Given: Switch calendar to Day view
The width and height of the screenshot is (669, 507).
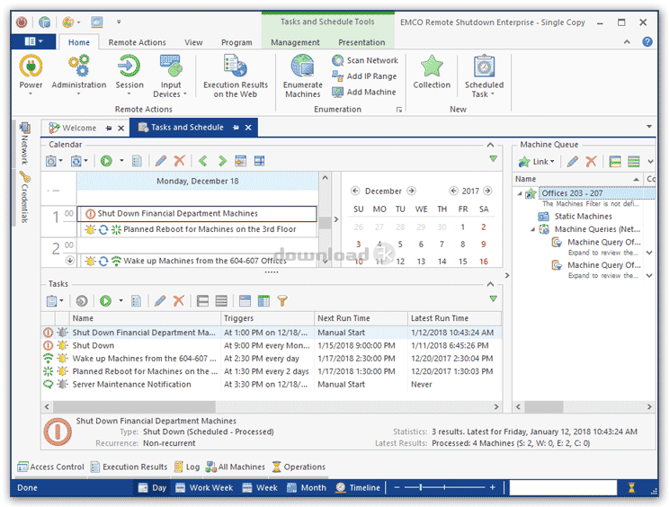Looking at the screenshot, I should point(152,488).
